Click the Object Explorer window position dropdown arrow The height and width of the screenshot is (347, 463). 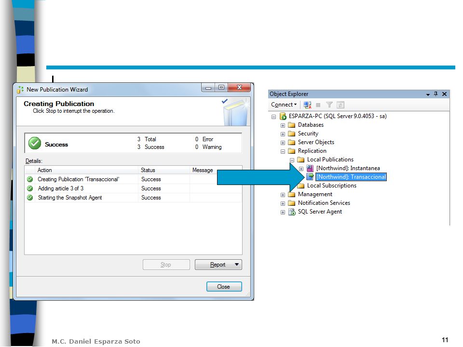coord(428,94)
